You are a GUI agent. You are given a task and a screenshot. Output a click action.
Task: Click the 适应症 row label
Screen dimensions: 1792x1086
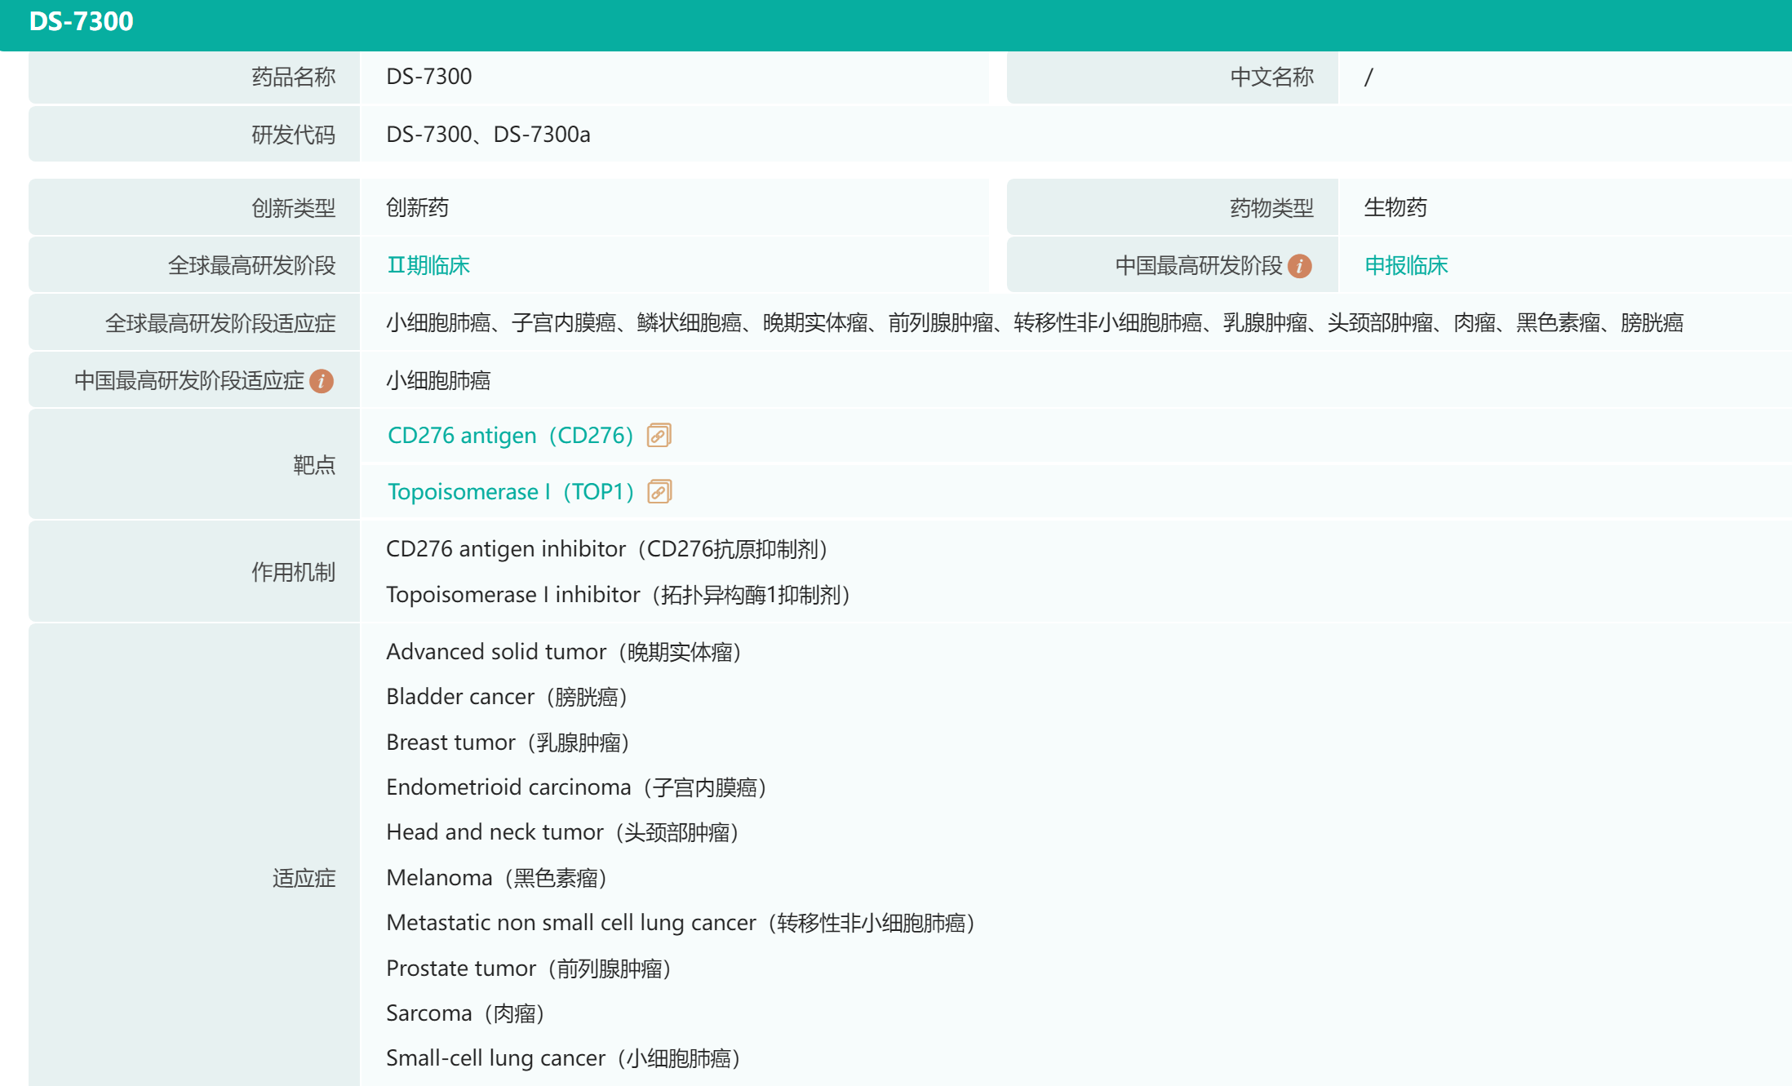[304, 878]
